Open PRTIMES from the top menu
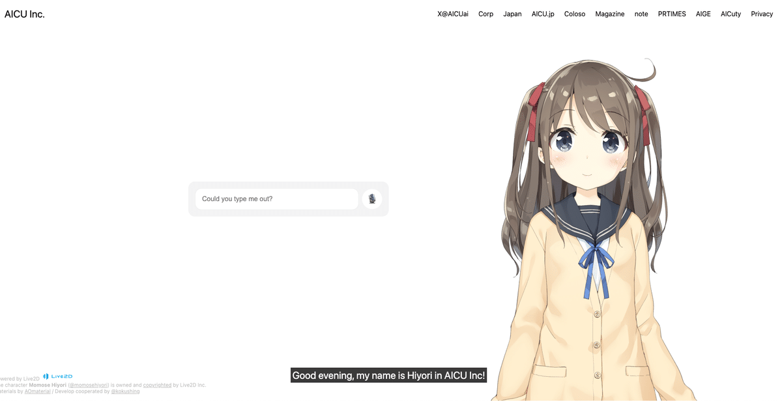Screen dimensions: 782x401 click(x=672, y=14)
